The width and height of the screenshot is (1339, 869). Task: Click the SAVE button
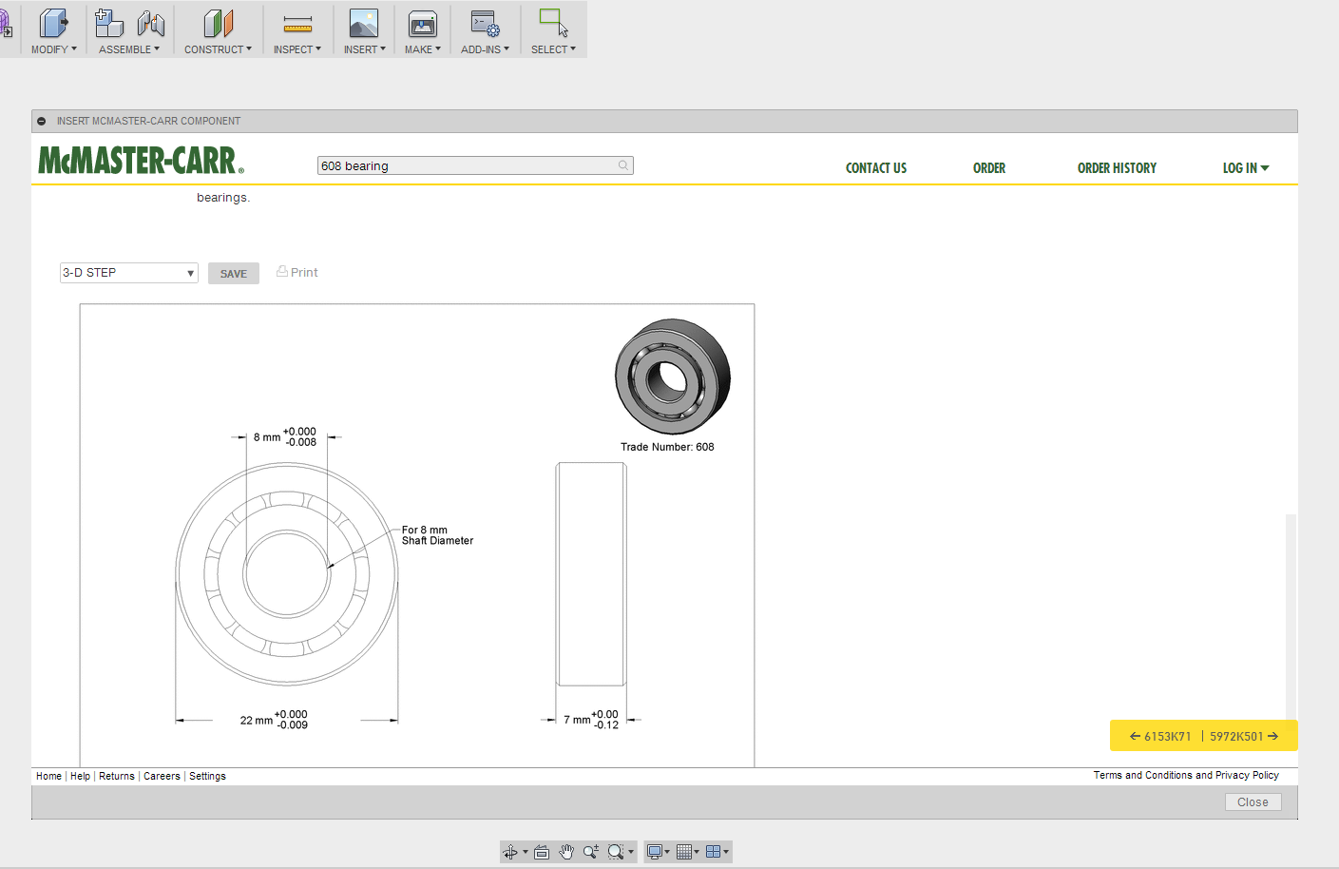click(x=234, y=274)
